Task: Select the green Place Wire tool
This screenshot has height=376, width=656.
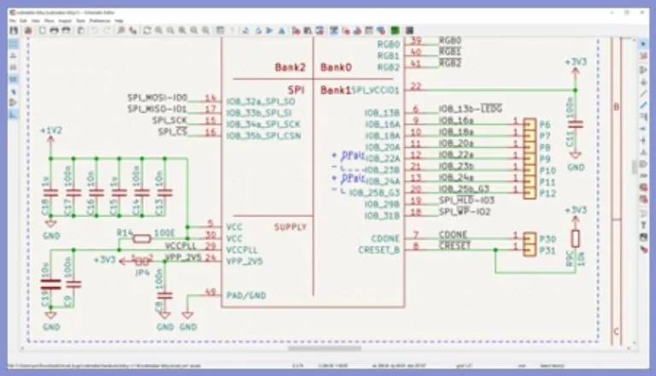Action: click(643, 93)
